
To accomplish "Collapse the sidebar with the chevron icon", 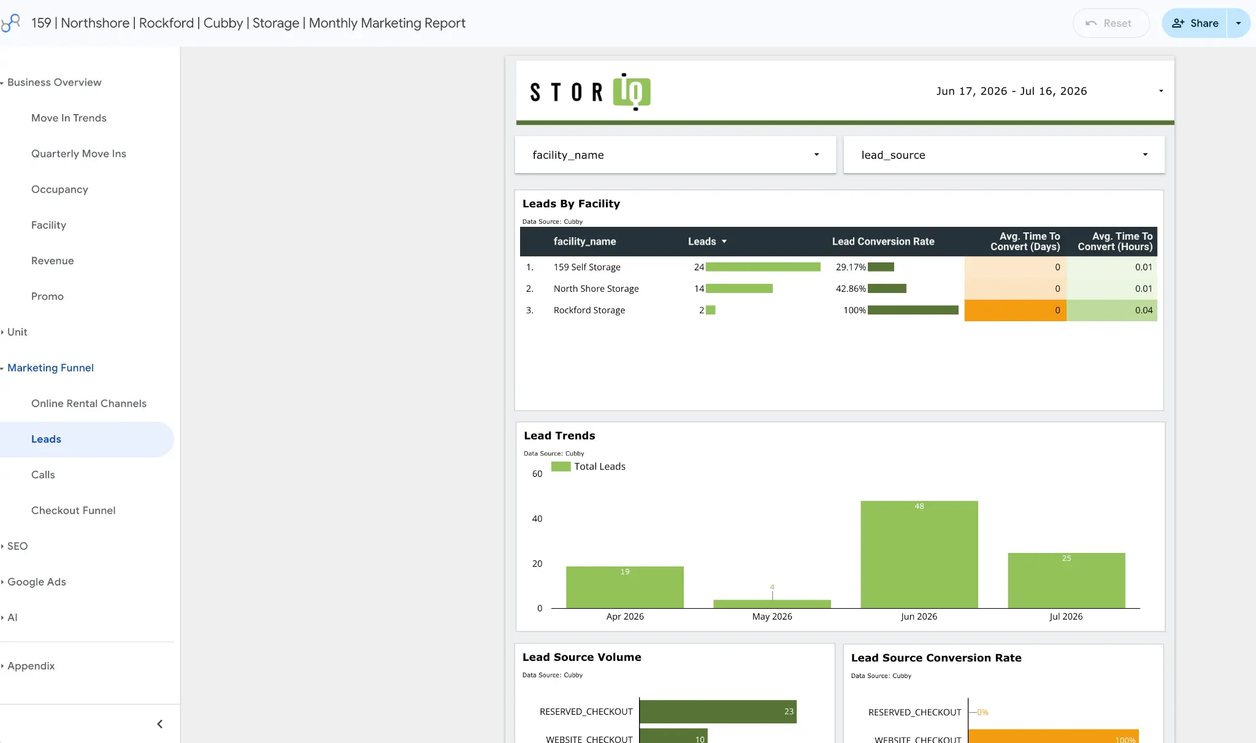I will (x=160, y=724).
